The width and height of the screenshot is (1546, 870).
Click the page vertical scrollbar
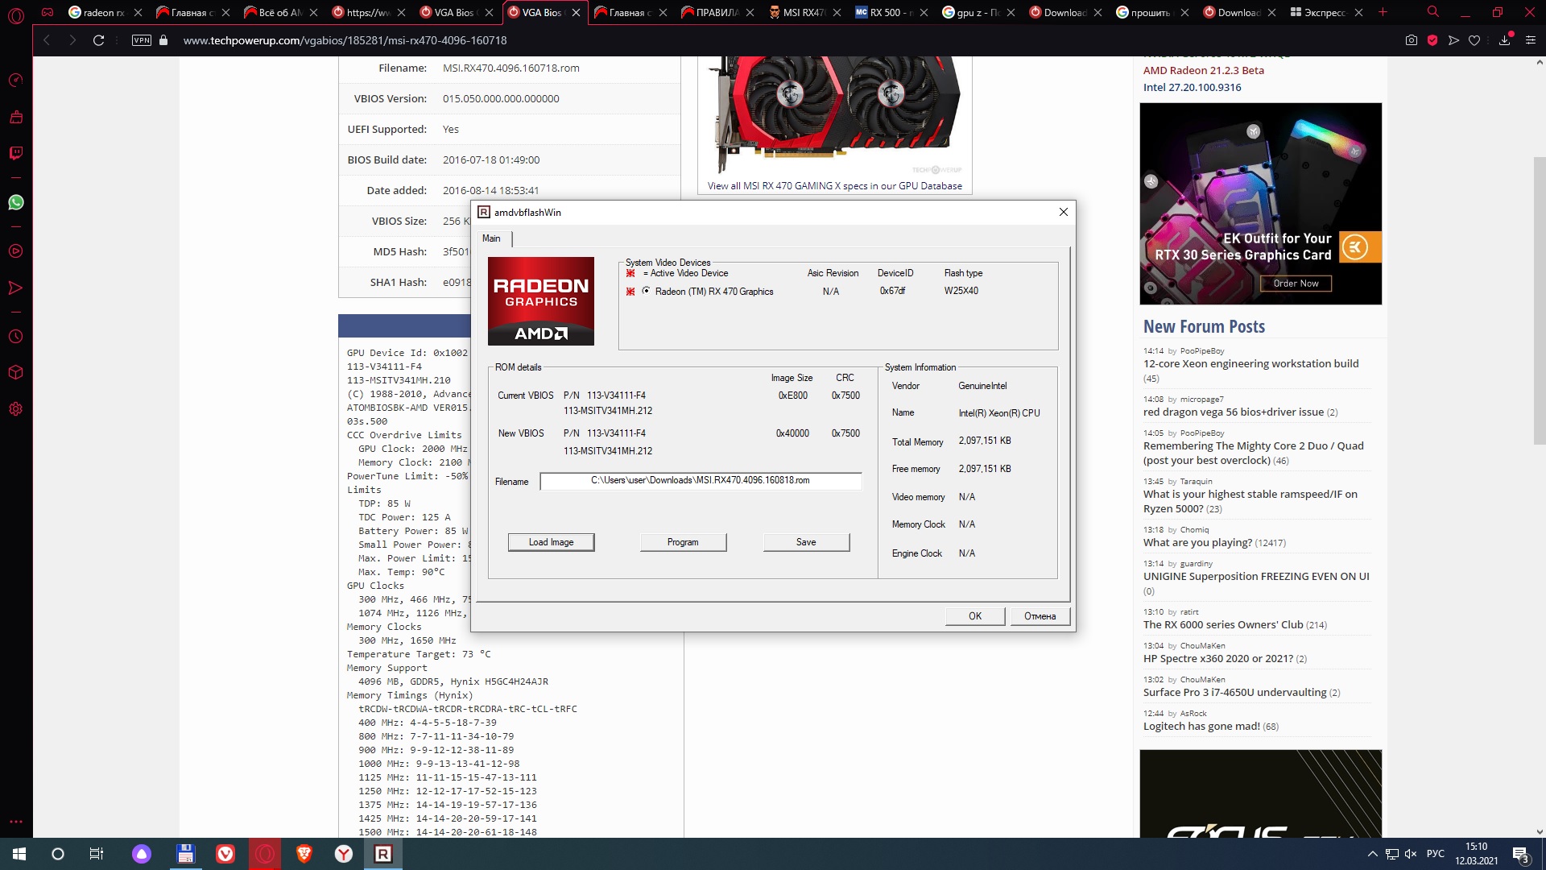pyautogui.click(x=1539, y=300)
